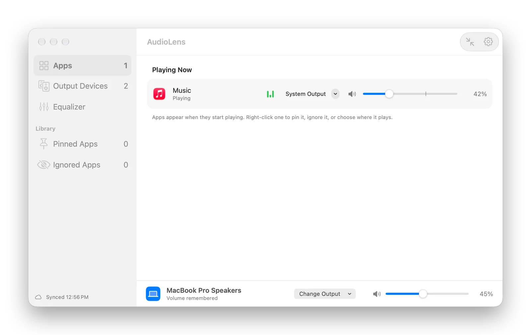Click the 'Playing Now' heading

coord(172,70)
